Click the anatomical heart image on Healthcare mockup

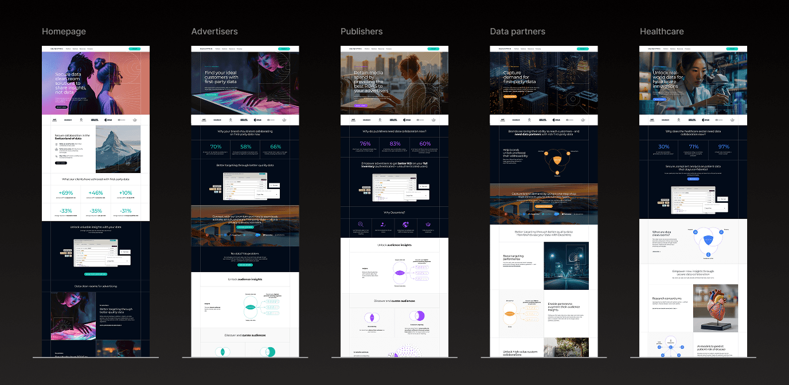point(716,309)
